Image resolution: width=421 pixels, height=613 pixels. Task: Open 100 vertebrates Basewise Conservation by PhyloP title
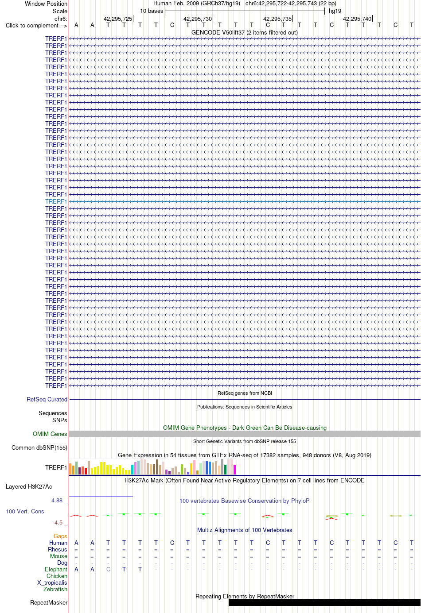[x=245, y=501]
